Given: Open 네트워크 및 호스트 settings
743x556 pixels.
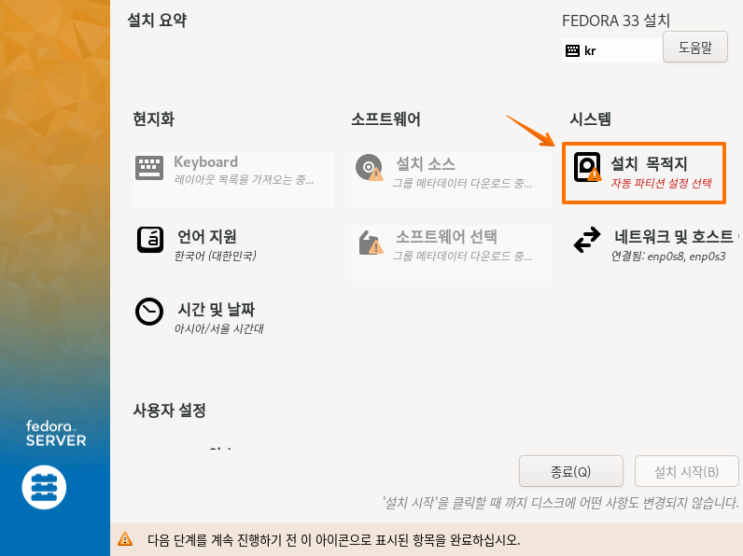Looking at the screenshot, I should tap(655, 245).
